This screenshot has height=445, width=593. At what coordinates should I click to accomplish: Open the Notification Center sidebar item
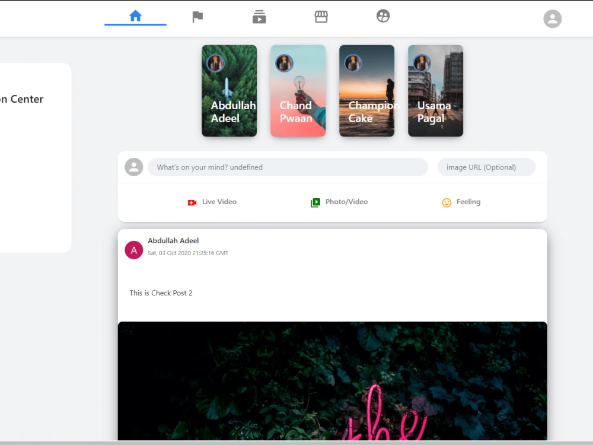pos(22,99)
